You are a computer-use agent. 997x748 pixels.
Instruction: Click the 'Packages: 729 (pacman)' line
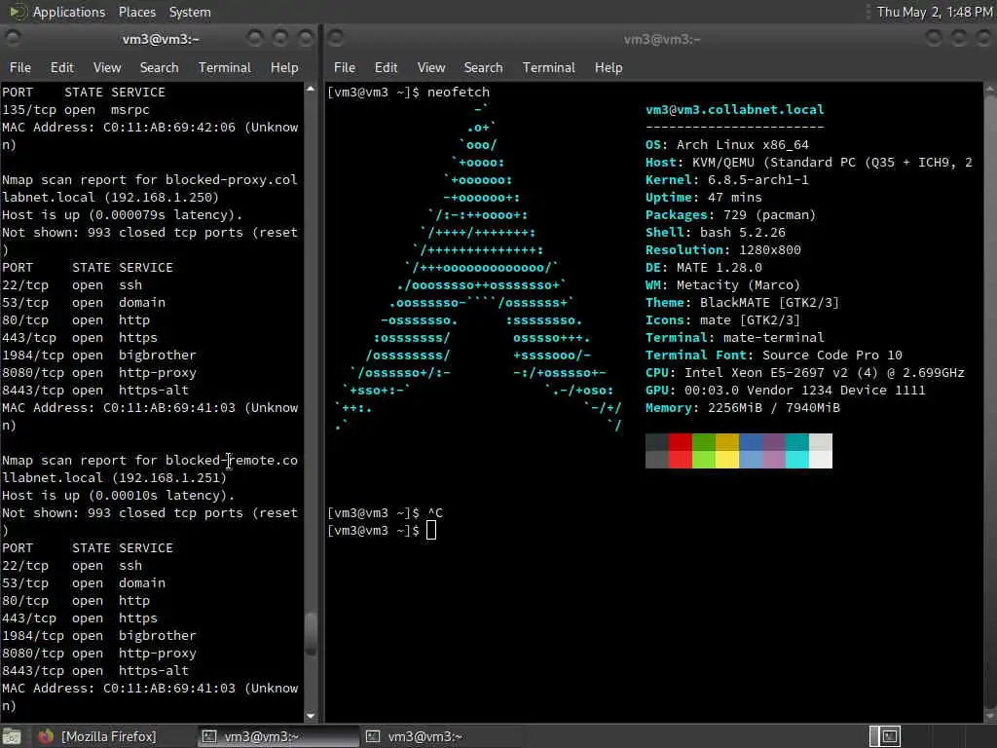coord(730,215)
